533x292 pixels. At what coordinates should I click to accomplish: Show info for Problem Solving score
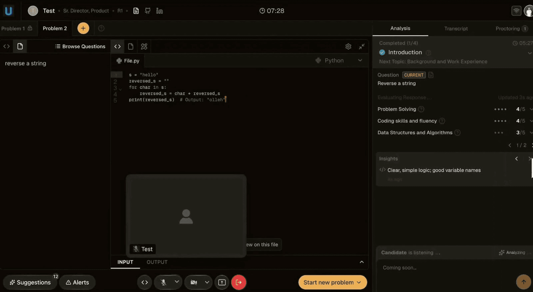421,109
